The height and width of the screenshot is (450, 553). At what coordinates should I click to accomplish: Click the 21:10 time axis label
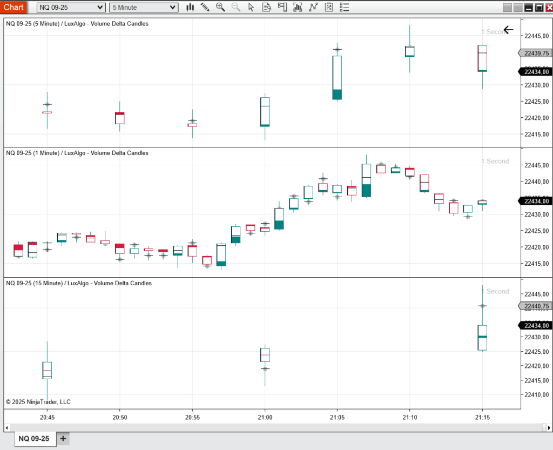tap(410, 417)
